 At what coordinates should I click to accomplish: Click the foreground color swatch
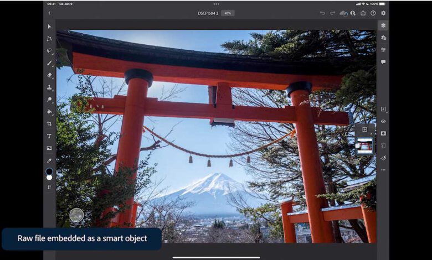pyautogui.click(x=49, y=171)
